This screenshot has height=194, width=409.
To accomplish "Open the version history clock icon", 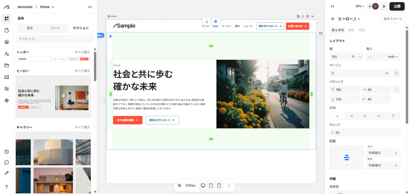I will pyautogui.click(x=6, y=152).
